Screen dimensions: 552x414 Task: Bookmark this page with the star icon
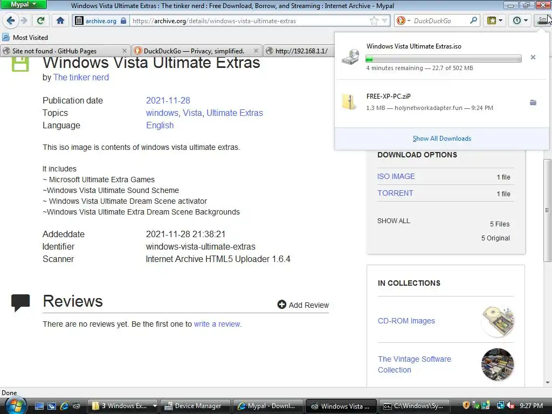click(374, 21)
